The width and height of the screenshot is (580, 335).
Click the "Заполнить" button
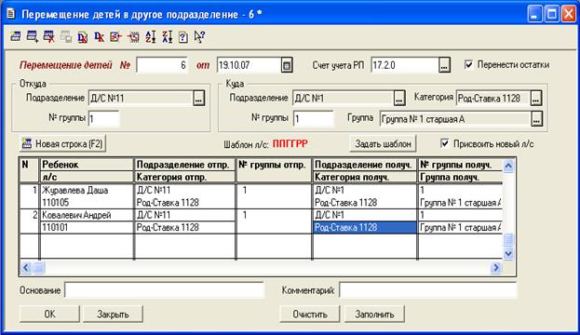pos(374,314)
